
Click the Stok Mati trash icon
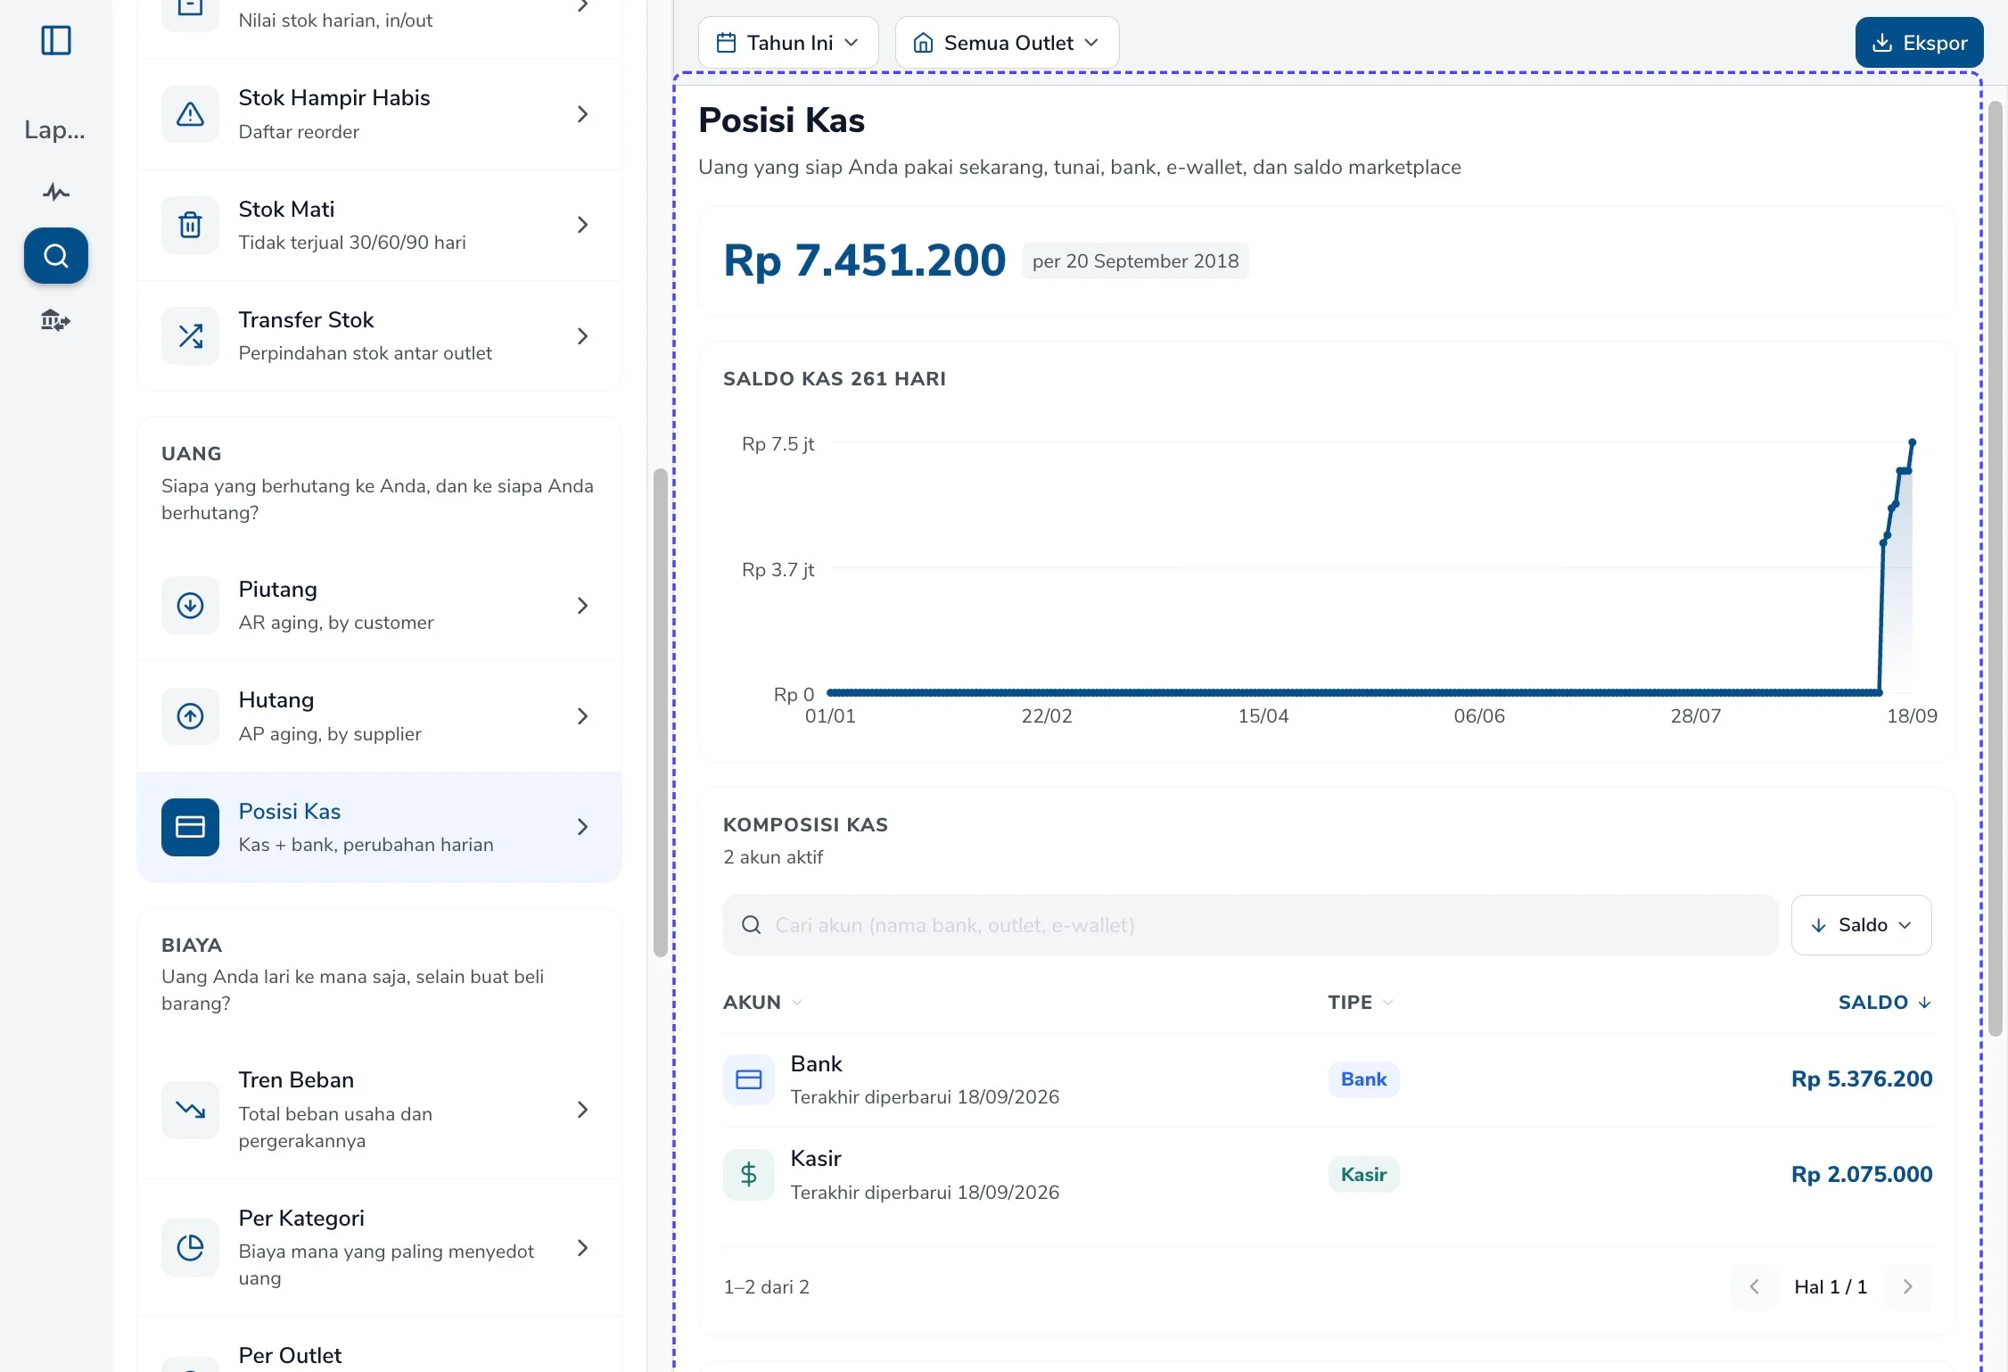190,225
